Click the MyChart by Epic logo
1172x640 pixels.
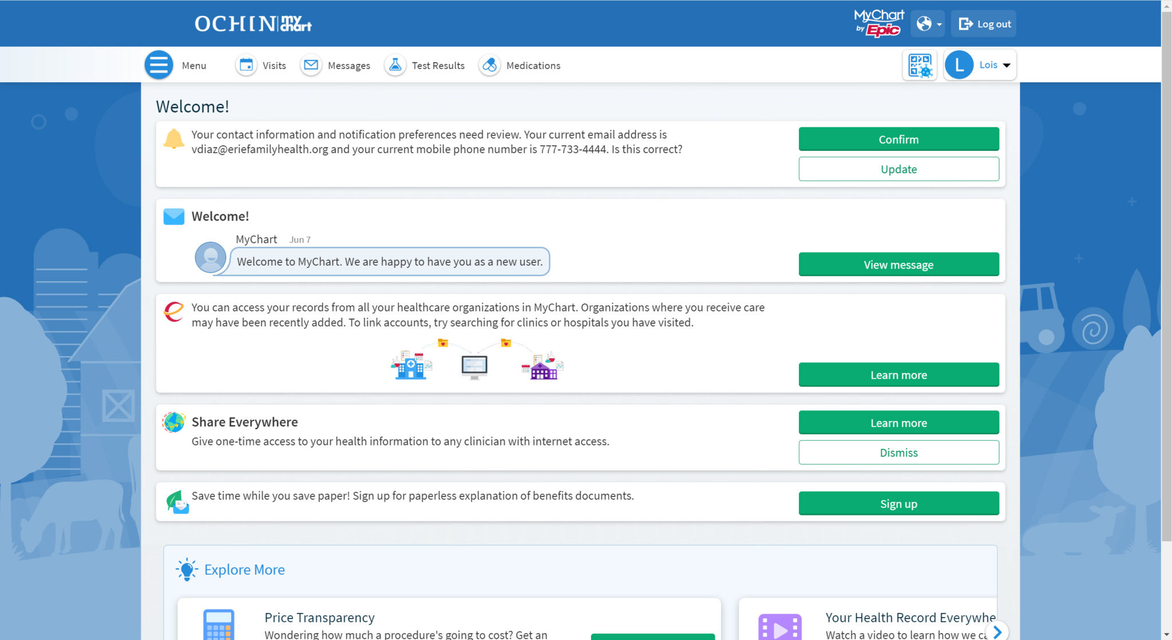tap(878, 23)
